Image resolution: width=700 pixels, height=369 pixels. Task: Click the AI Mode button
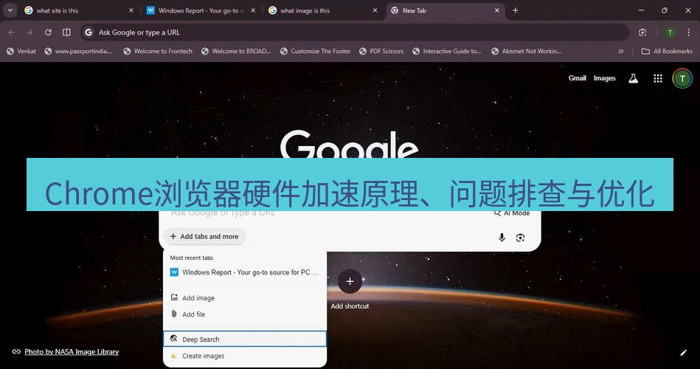[512, 213]
